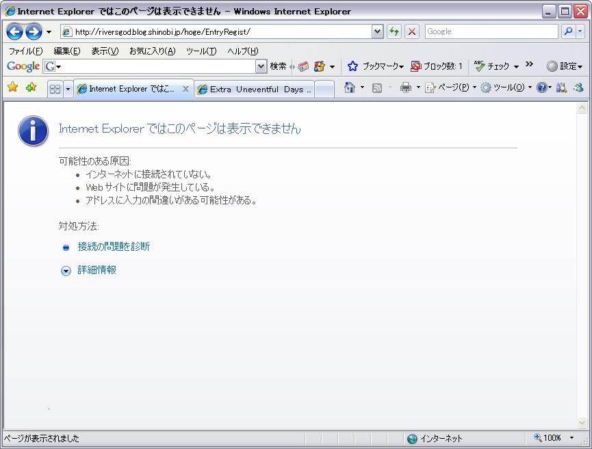Expand the address bar history dropdown
This screenshot has width=592, height=449.
tap(377, 31)
